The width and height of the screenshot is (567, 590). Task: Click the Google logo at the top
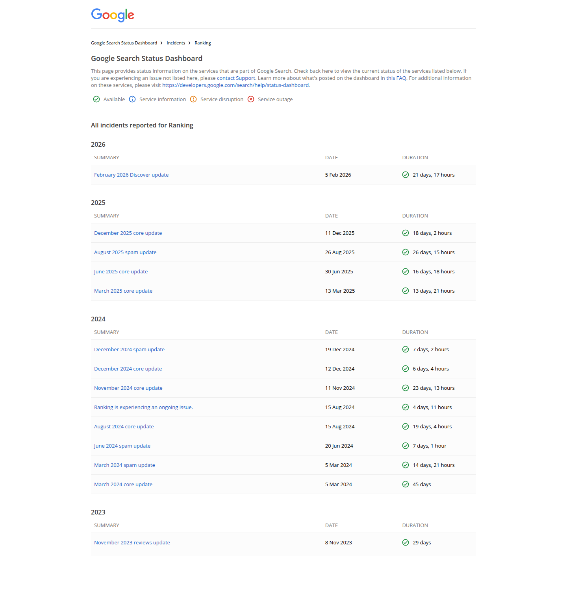[113, 15]
